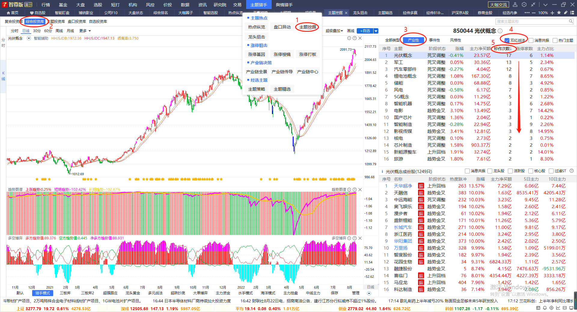Click the settings hexagon icon on main chart panel
The image size is (577, 312).
(x=349, y=38)
